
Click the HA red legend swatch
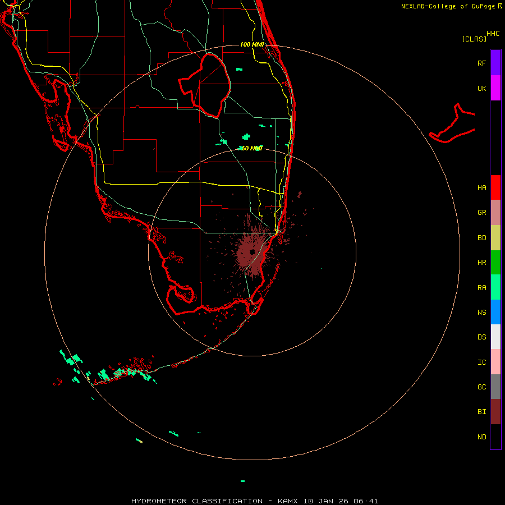pos(495,187)
